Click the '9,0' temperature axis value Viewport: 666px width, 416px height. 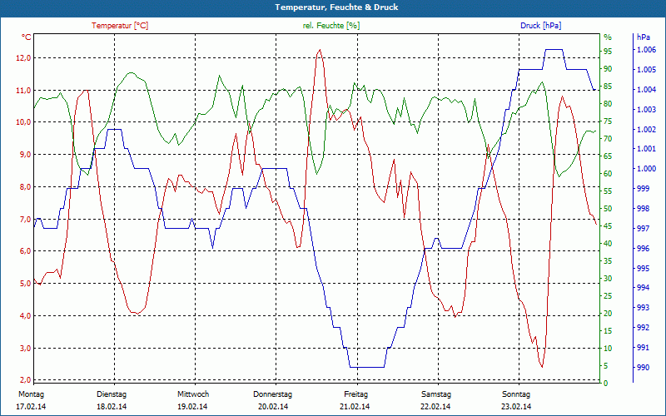pos(25,155)
